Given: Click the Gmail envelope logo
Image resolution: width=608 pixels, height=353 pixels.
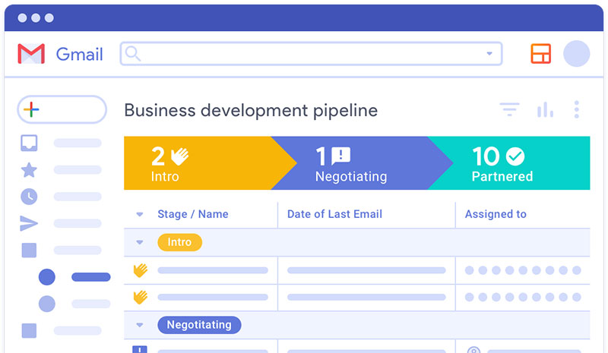Looking at the screenshot, I should click(x=31, y=54).
